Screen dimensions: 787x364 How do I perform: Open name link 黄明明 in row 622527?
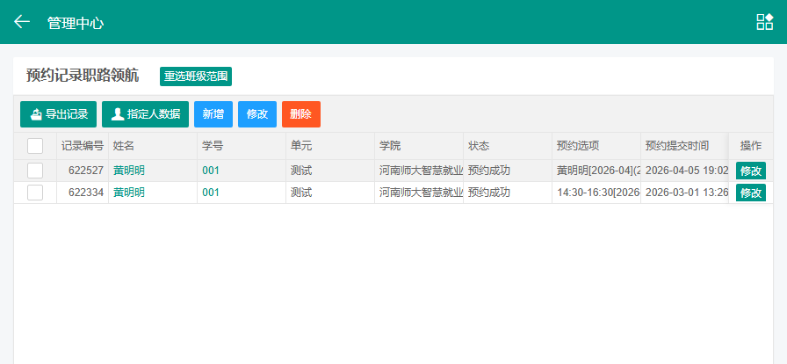coord(129,171)
